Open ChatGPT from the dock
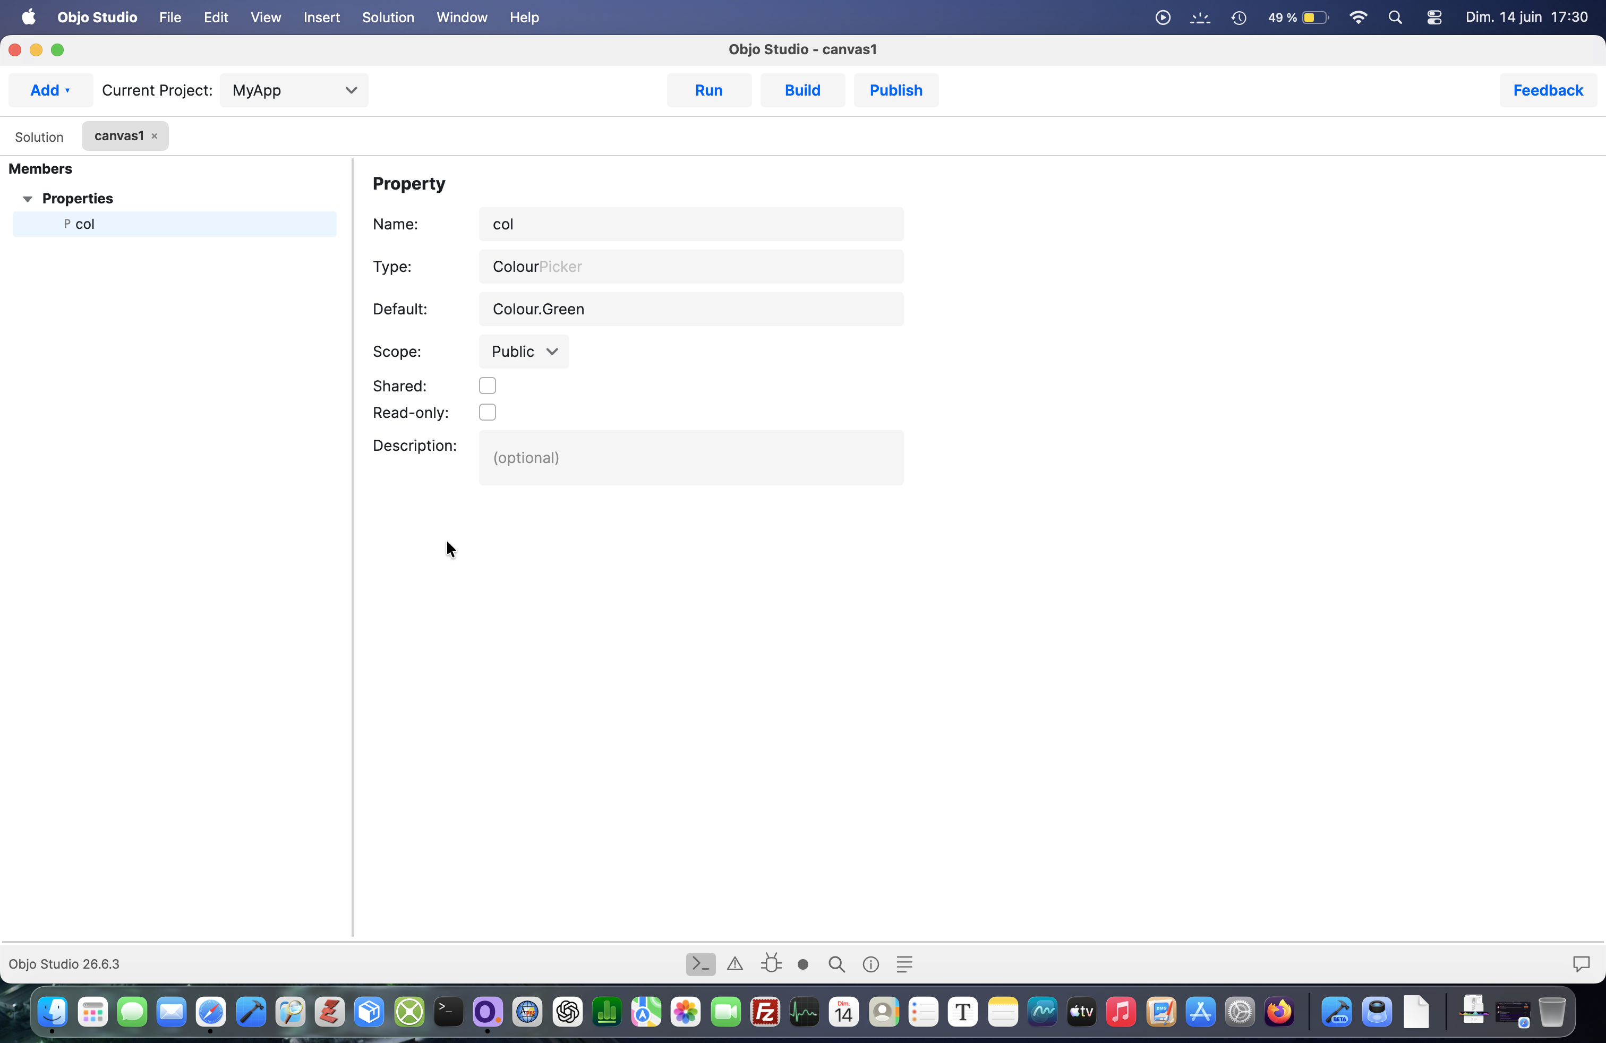Image resolution: width=1606 pixels, height=1043 pixels. 567,1012
